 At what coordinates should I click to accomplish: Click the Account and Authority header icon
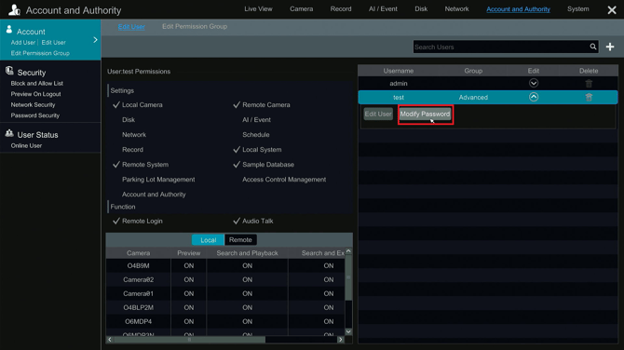coord(14,9)
